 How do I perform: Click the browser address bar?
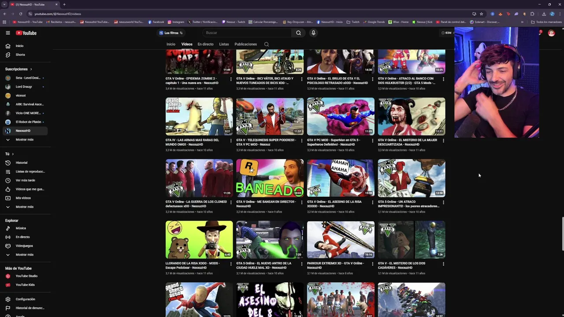point(249,14)
